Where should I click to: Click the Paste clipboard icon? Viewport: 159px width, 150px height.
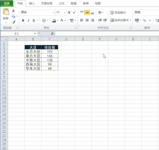coord(6,11)
